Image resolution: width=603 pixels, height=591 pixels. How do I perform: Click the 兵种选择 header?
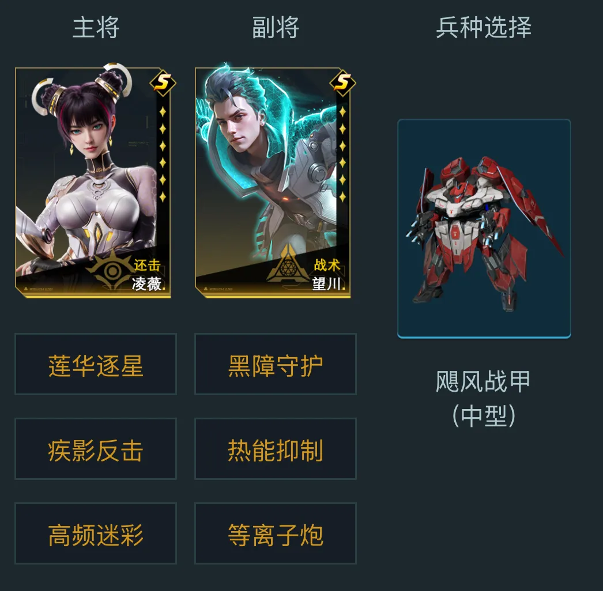point(484,27)
